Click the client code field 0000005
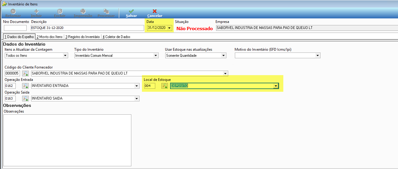Viewport: 398px width, 169px height. pos(12,73)
